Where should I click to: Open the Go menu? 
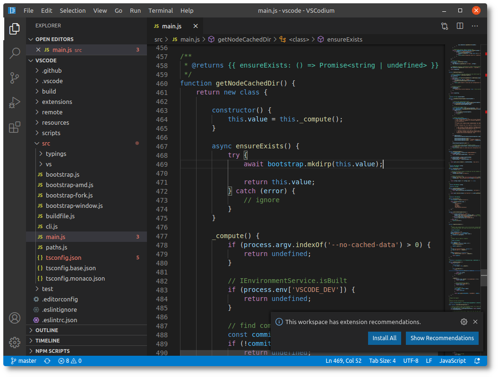[119, 10]
